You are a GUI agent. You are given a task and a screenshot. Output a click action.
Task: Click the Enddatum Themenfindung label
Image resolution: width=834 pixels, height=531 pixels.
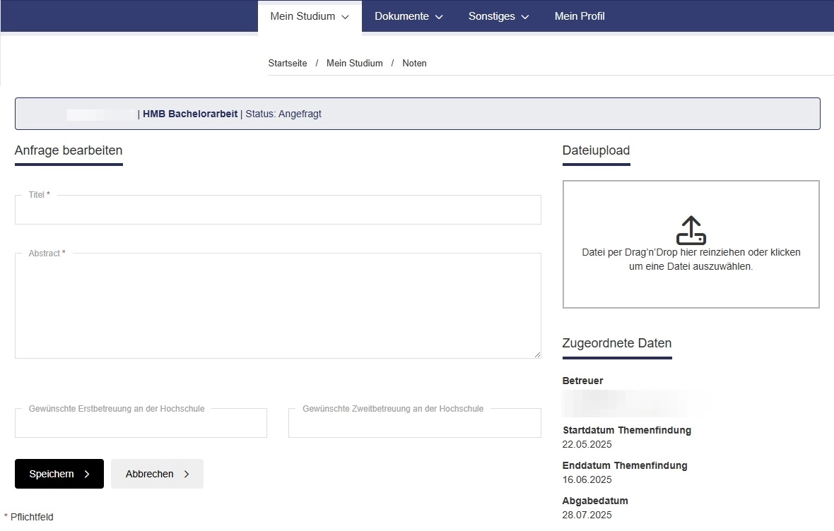(624, 465)
